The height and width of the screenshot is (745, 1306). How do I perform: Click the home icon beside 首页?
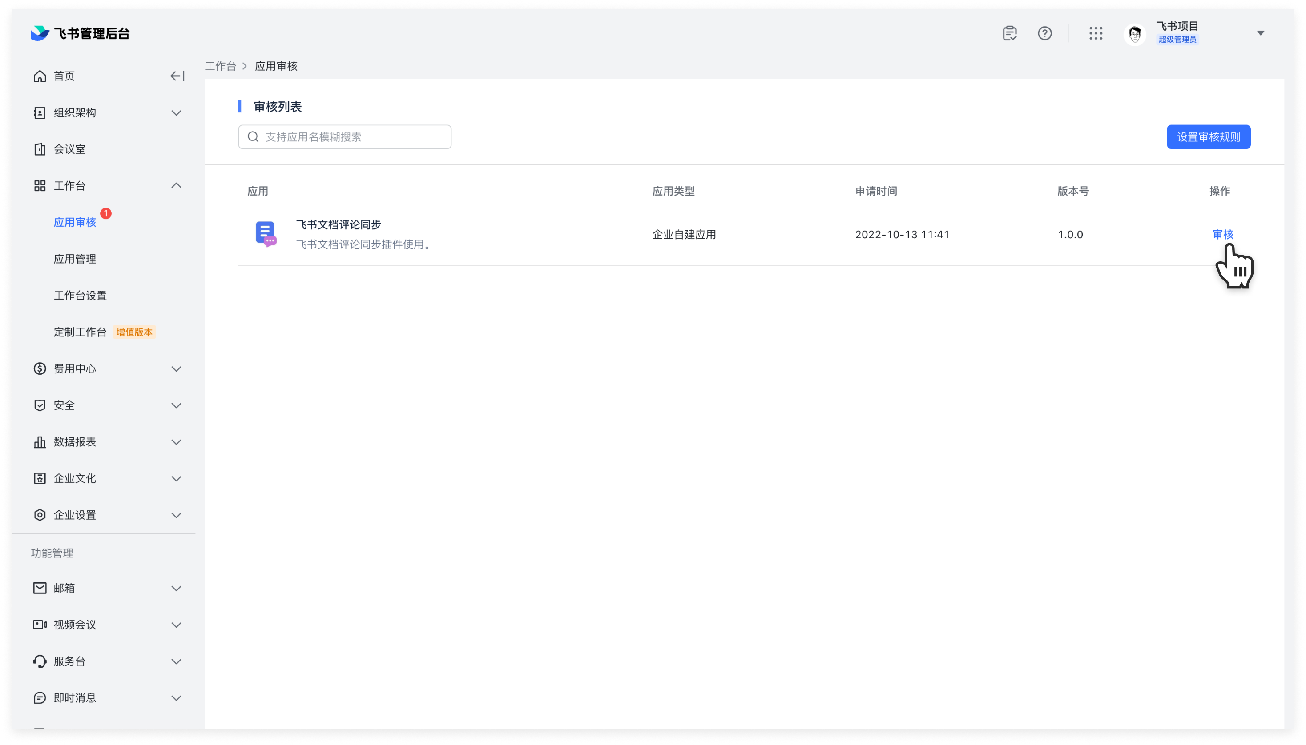[40, 76]
